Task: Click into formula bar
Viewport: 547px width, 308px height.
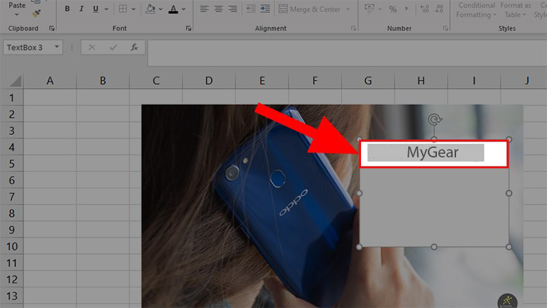Action: point(347,53)
